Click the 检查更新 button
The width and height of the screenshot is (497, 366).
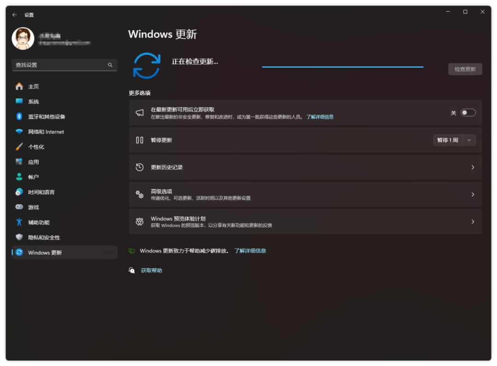[x=465, y=69]
